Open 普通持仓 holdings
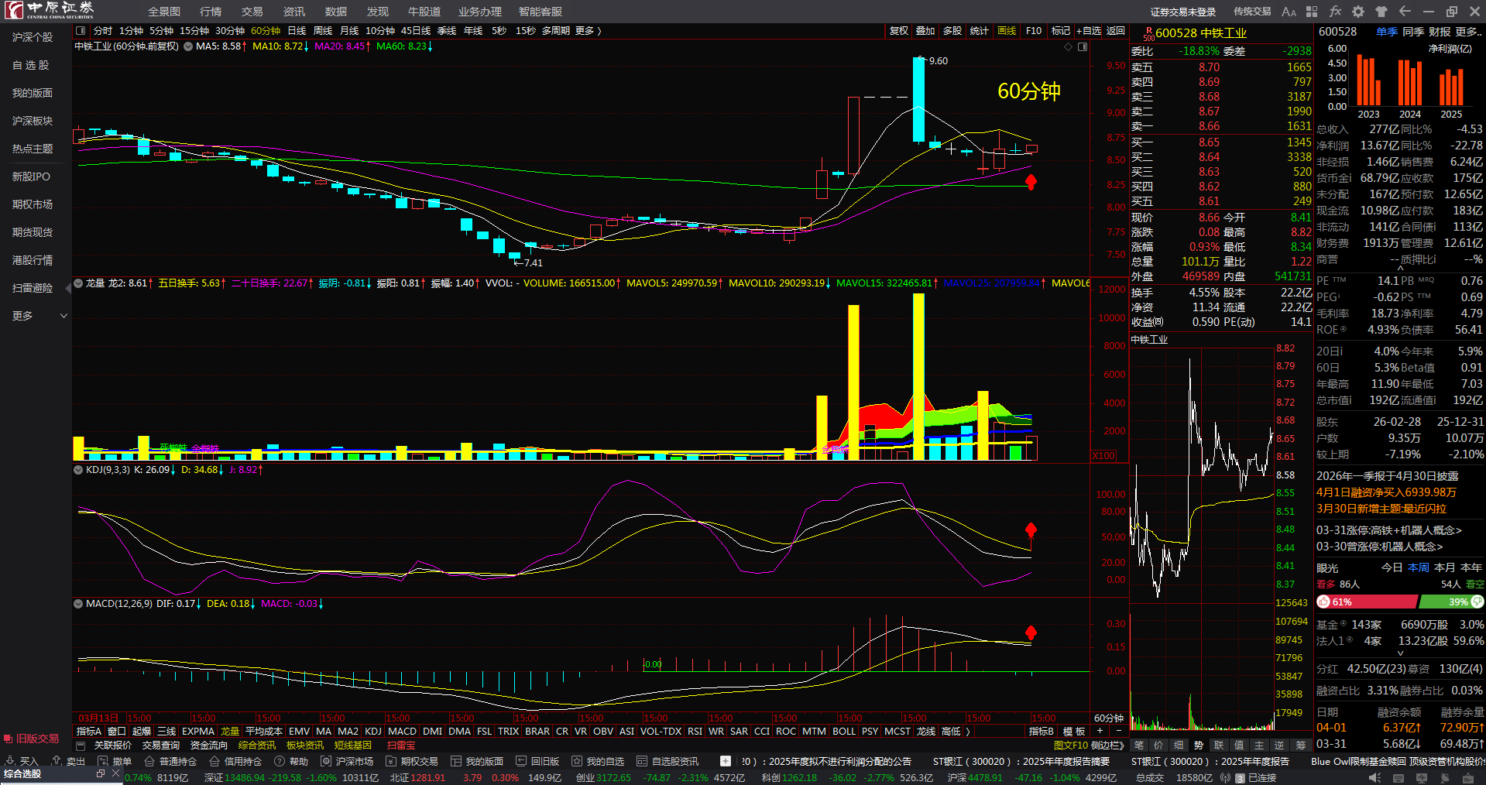Viewport: 1486px width, 785px height. (171, 761)
